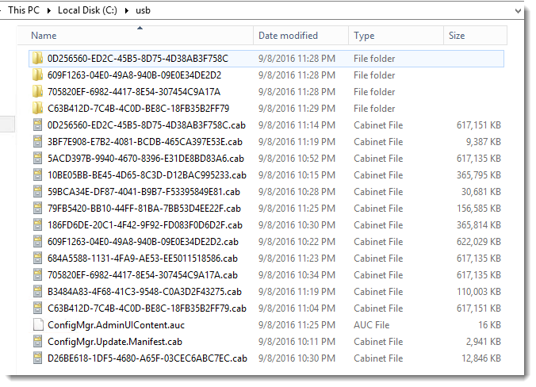The image size is (536, 387).
Task: Select the C63B412D folder icon
Action: pos(37,109)
